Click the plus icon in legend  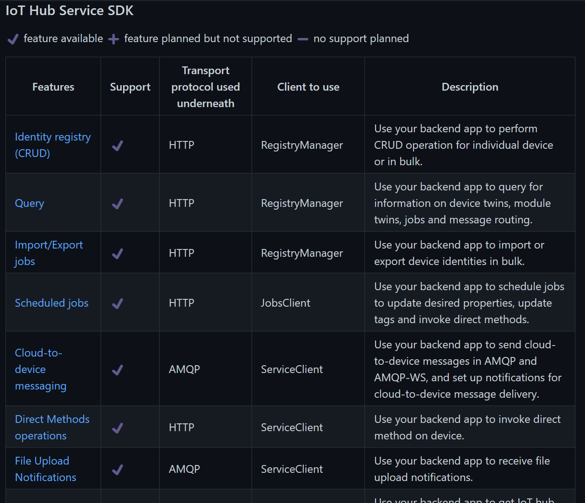pyautogui.click(x=113, y=39)
